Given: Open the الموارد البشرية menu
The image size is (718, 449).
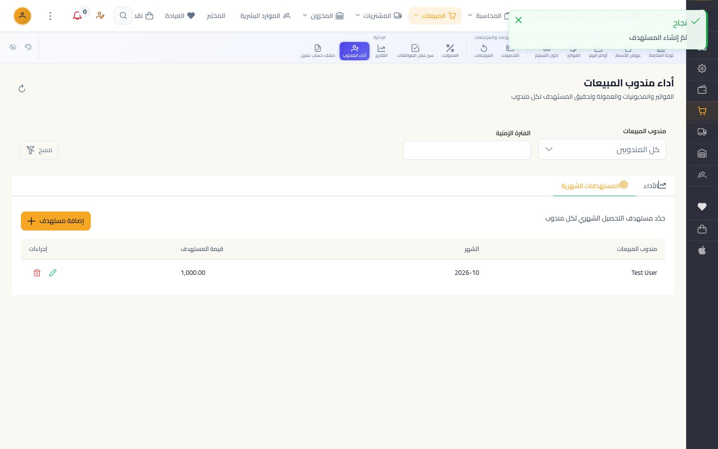Looking at the screenshot, I should (x=265, y=16).
